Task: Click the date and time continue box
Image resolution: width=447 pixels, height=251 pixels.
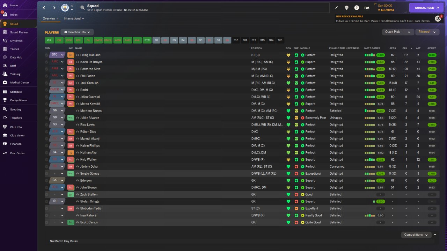Action: click(390, 8)
